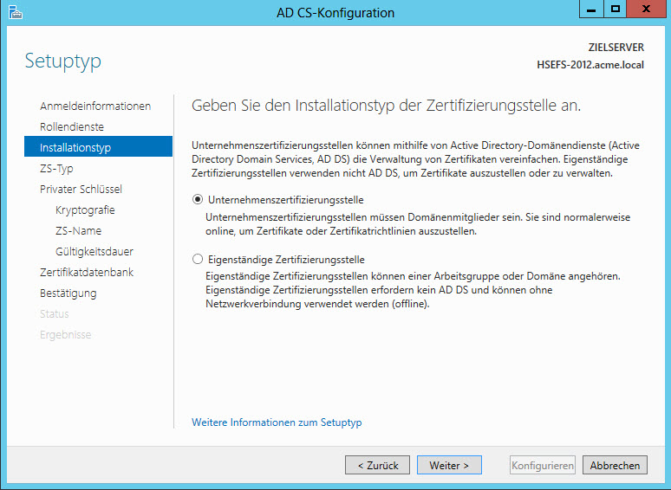
Task: Open Zertifikatdatenbank step
Action: pyautogui.click(x=87, y=272)
